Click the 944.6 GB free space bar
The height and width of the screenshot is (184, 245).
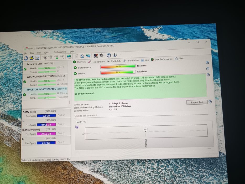point(46,125)
